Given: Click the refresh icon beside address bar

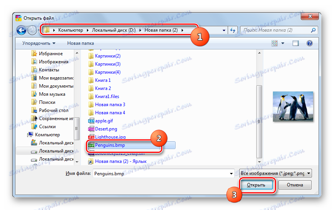Looking at the screenshot, I should point(233,30).
